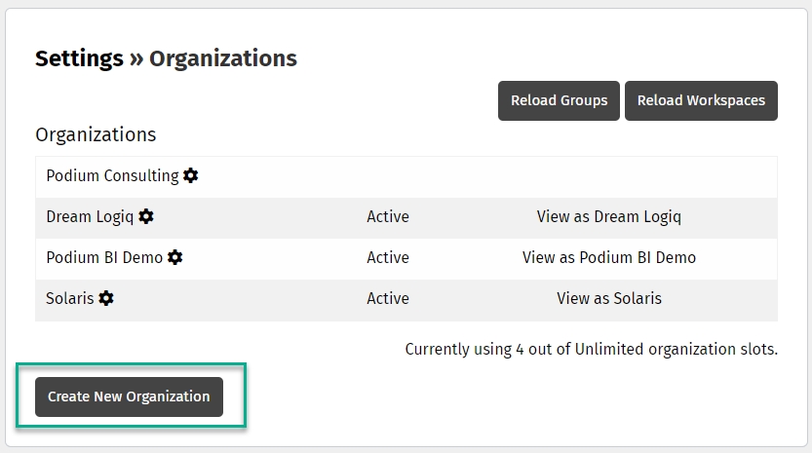This screenshot has width=812, height=453.
Task: Open settings gear for Podium Consulting
Action: (x=191, y=175)
